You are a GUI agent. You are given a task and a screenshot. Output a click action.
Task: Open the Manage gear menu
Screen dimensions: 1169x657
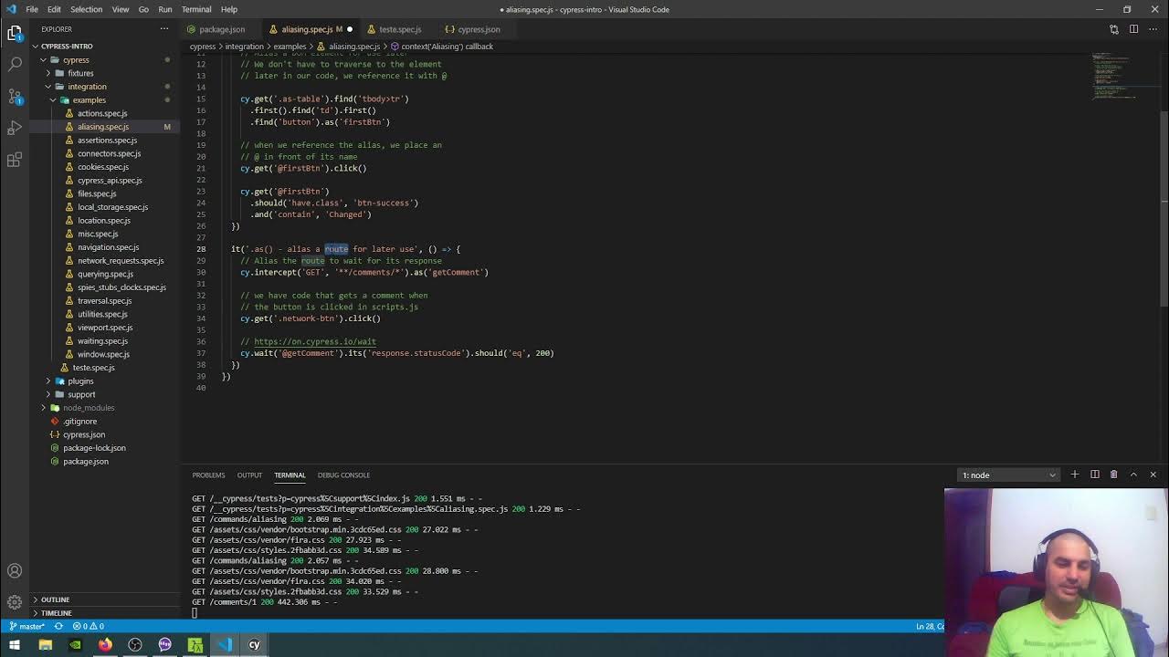[15, 602]
